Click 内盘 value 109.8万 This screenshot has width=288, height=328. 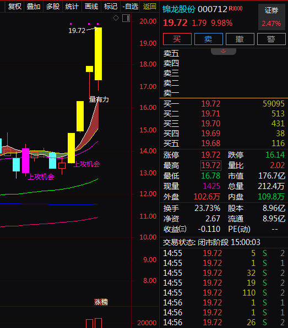(x=271, y=197)
